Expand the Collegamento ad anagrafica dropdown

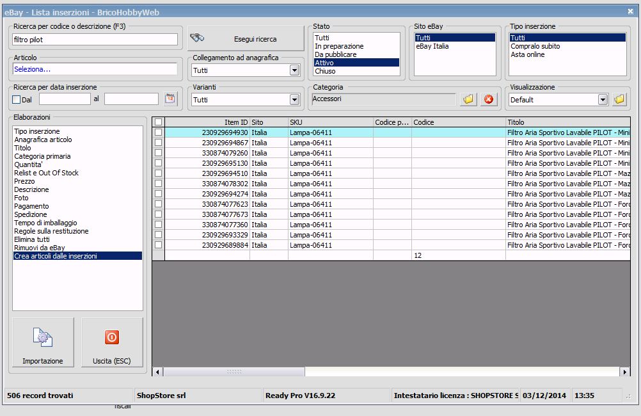coord(294,70)
